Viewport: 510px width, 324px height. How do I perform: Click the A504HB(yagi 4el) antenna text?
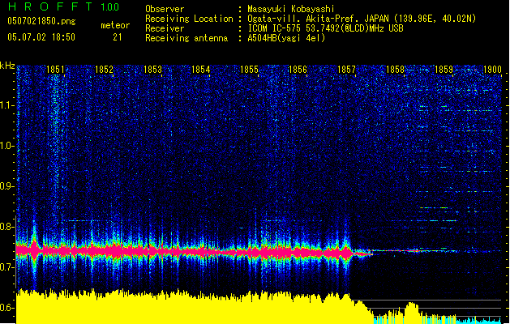click(x=286, y=38)
